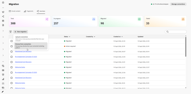Select checkbox for Abandoned Cart Recovery created 00:07

[x=11, y=52]
